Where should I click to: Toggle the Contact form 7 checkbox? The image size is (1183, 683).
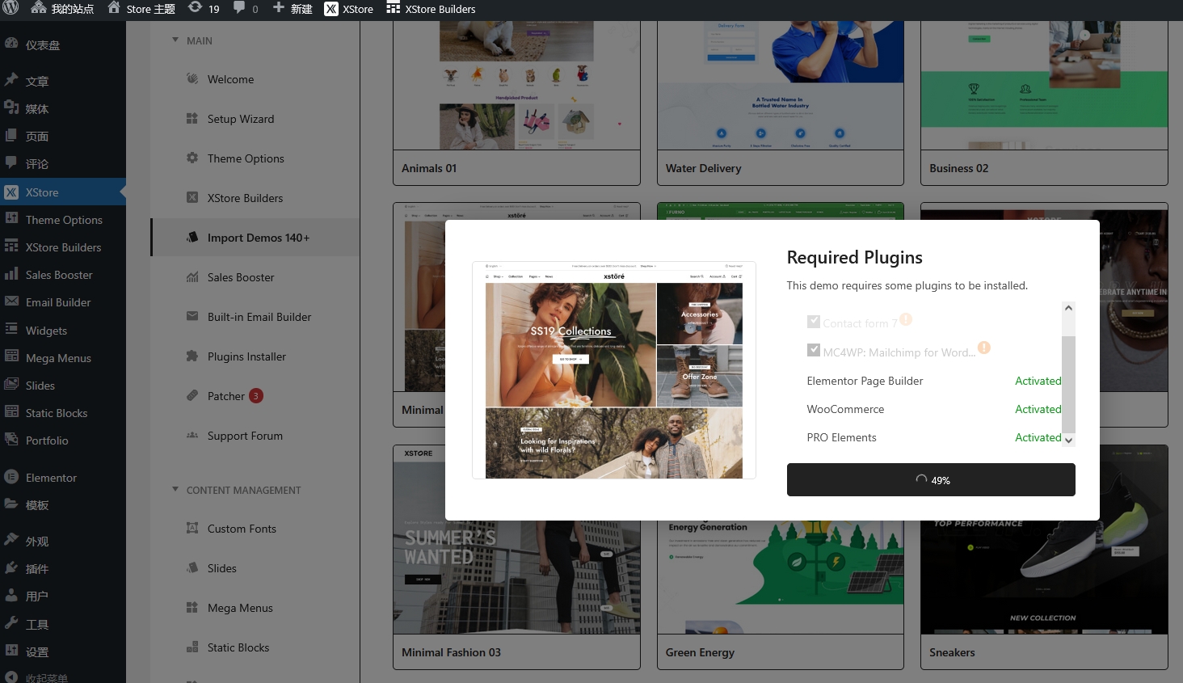click(814, 322)
